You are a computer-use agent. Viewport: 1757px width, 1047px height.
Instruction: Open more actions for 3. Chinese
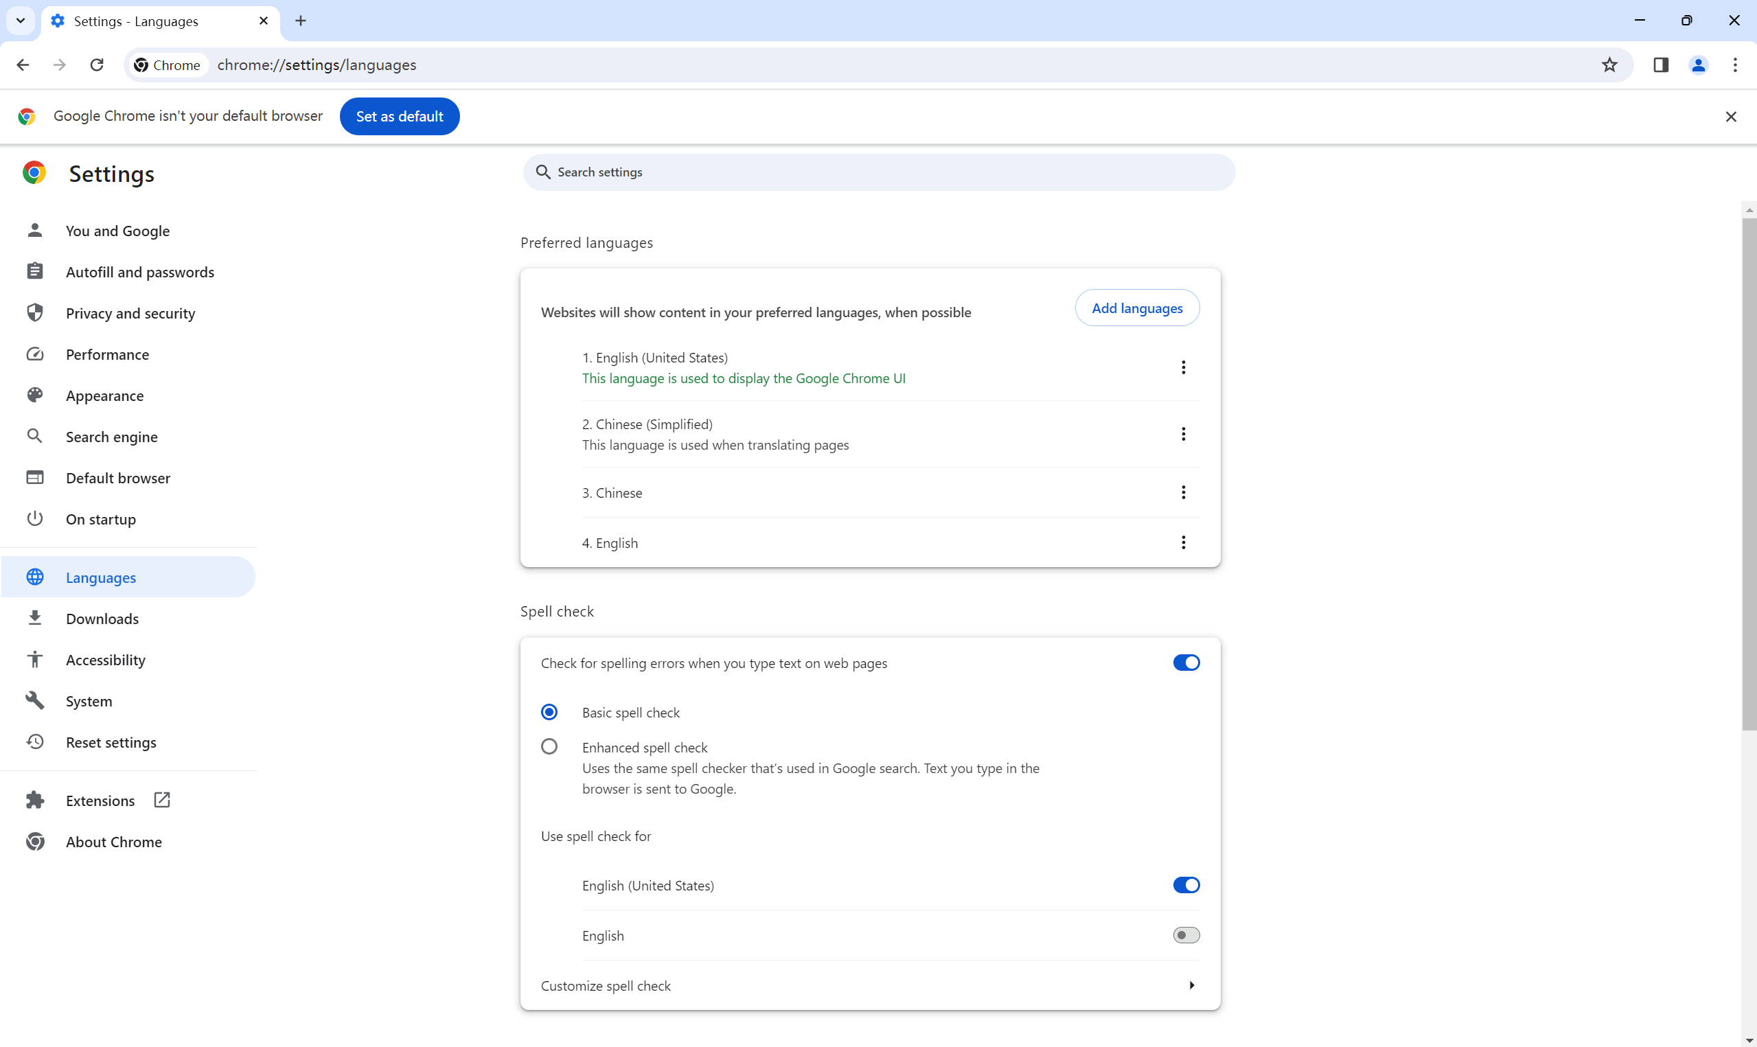click(1183, 492)
